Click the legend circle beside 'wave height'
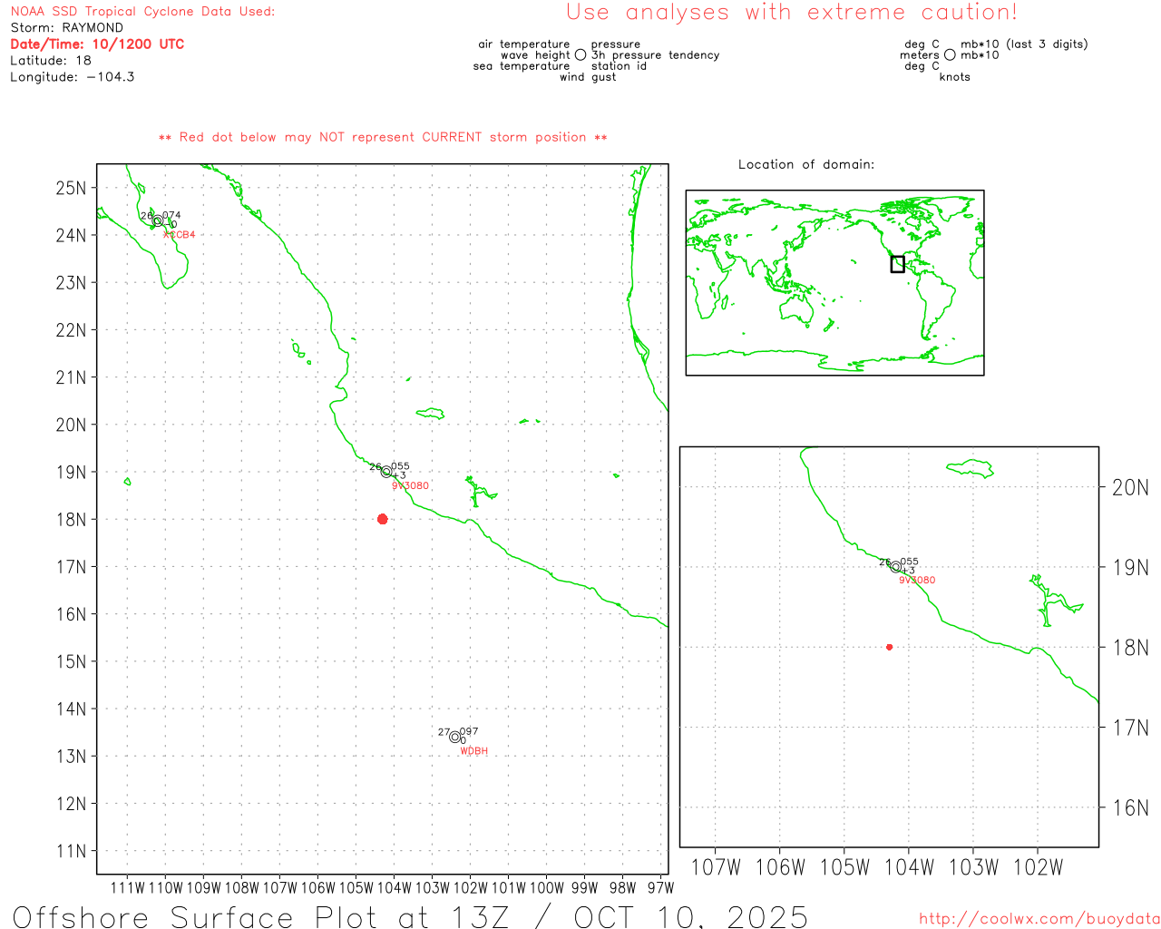The width and height of the screenshot is (1161, 929). pyautogui.click(x=580, y=55)
